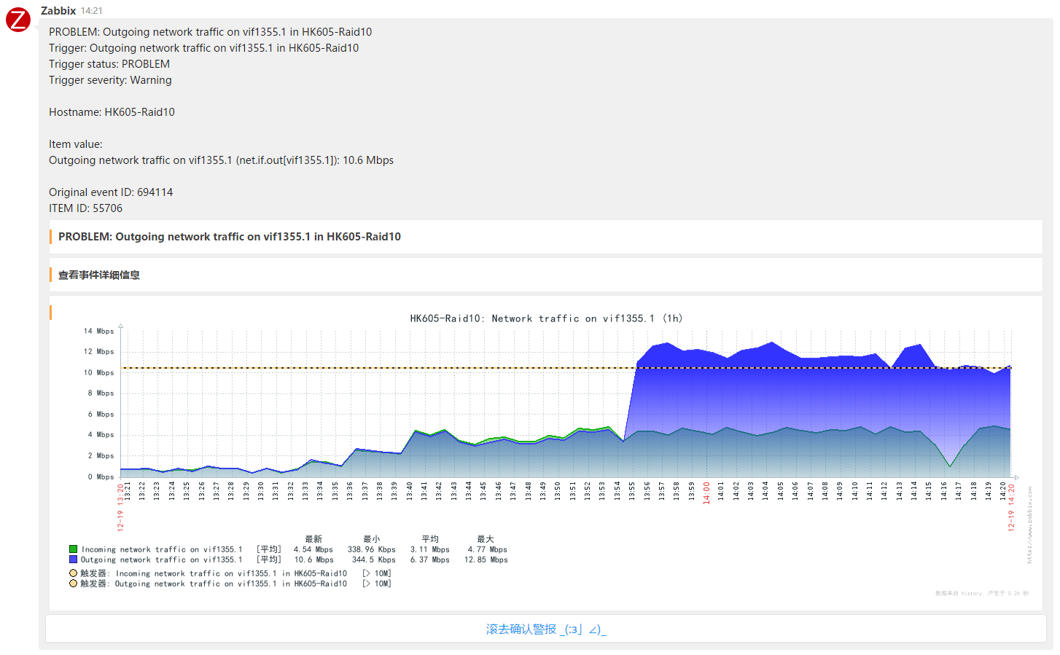Select the item value line with 10.6 Mbps

pyautogui.click(x=221, y=160)
